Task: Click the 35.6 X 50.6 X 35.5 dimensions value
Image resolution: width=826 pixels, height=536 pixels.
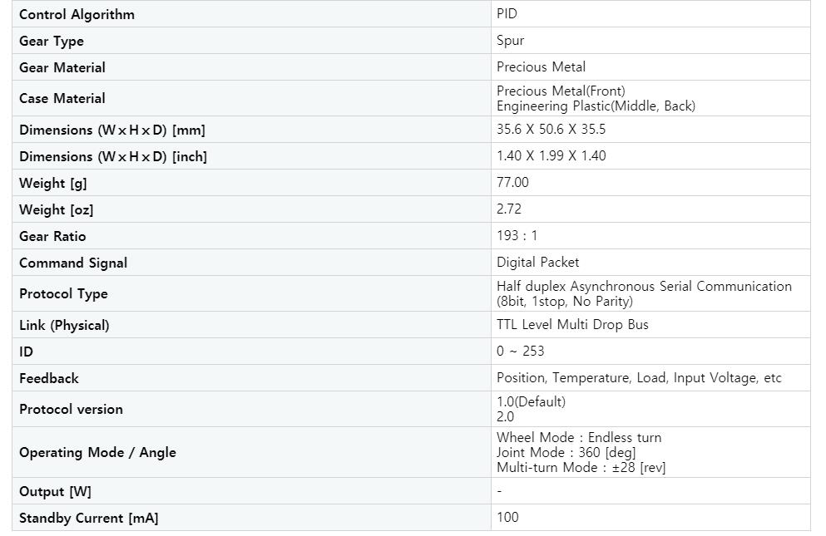Action: (x=551, y=129)
